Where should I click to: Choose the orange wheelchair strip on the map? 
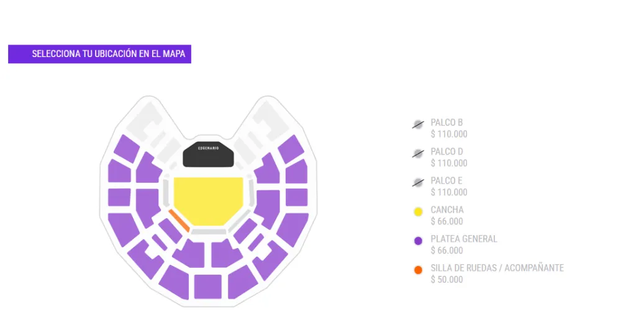(x=179, y=221)
